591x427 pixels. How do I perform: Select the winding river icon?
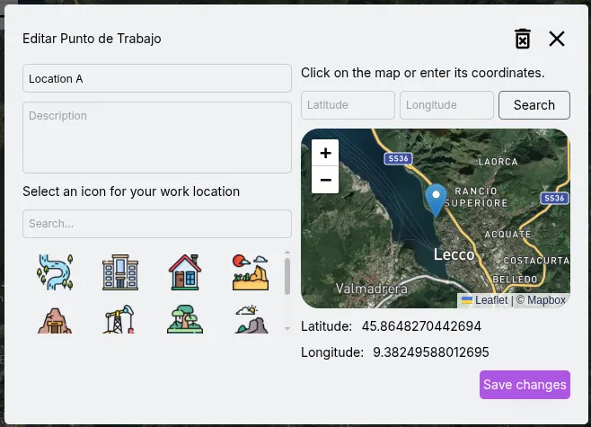(x=55, y=272)
